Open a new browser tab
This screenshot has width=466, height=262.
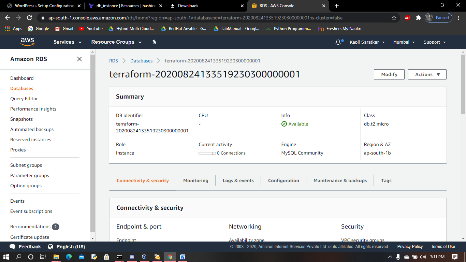tap(337, 6)
